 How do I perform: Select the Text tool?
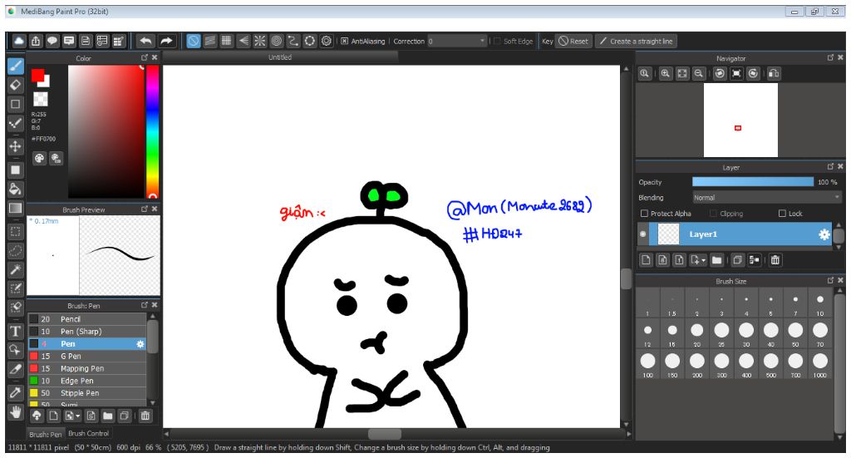(x=16, y=331)
